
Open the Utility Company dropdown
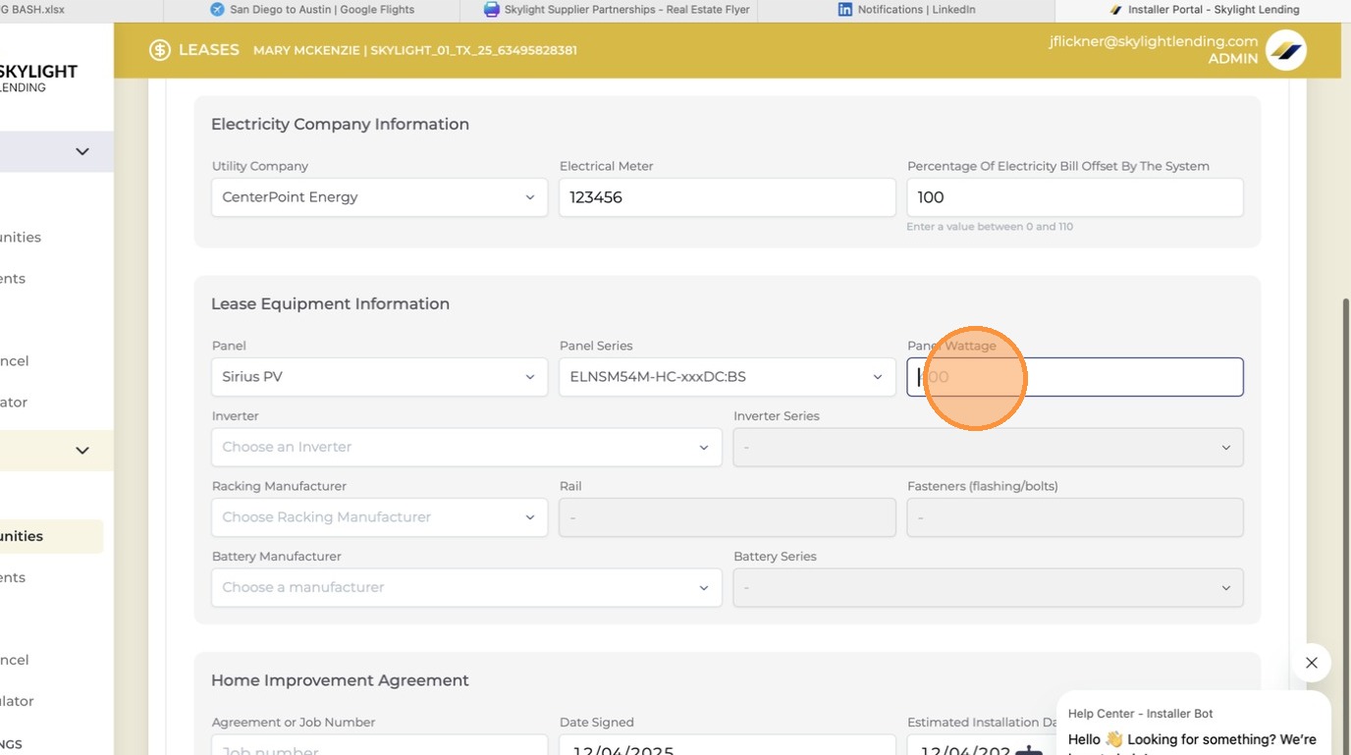click(x=380, y=197)
